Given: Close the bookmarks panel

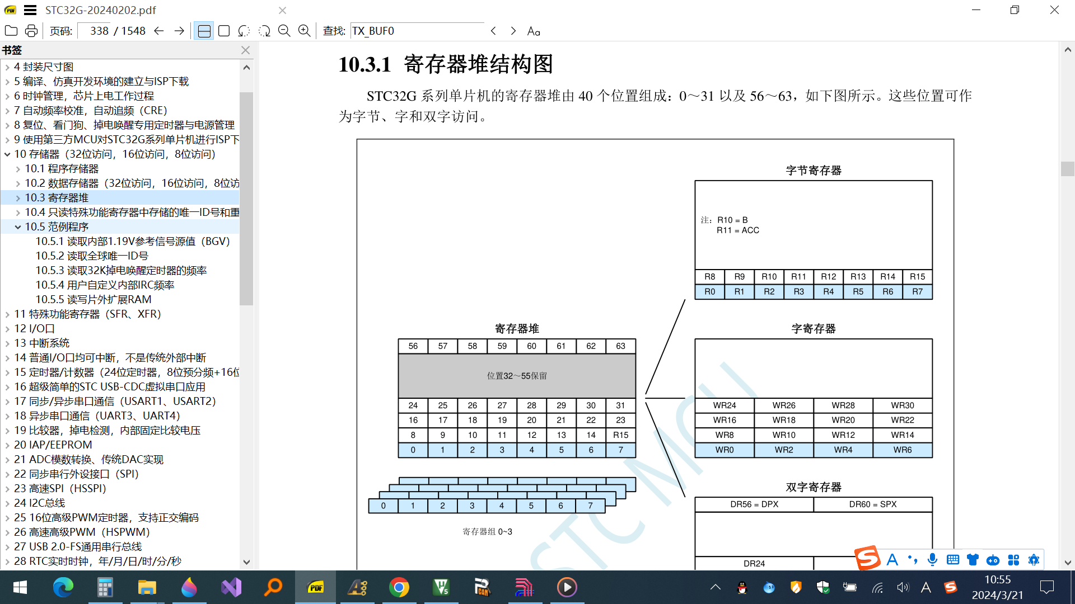Looking at the screenshot, I should (x=245, y=50).
